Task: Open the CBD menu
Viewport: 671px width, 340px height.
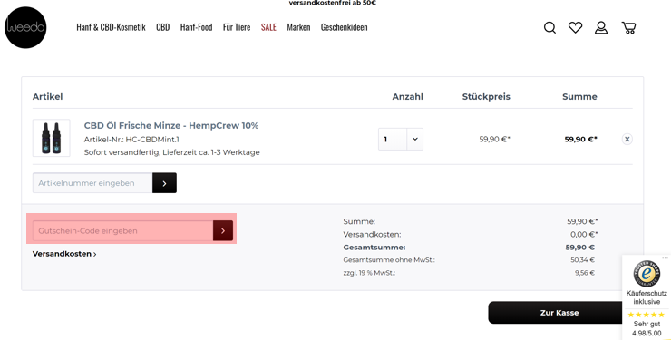Action: 162,27
